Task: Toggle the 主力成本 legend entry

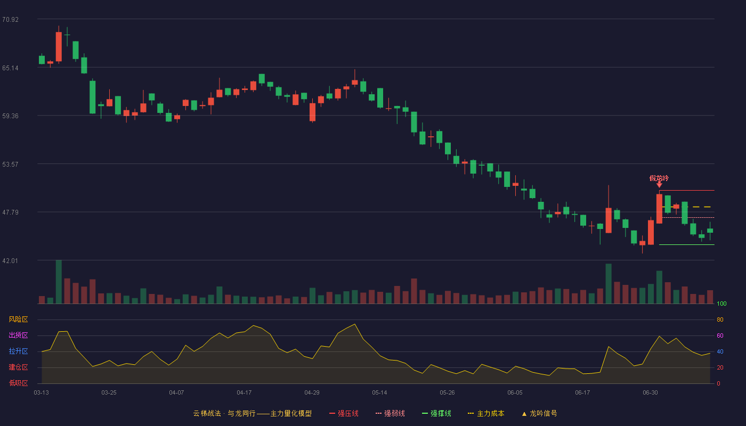Action: coord(486,413)
